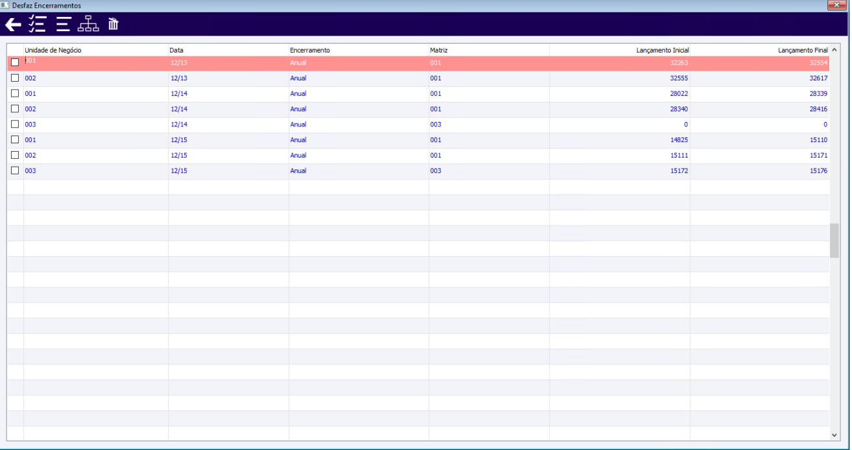The width and height of the screenshot is (852, 450).
Task: Click the scrollbar down arrow
Action: coord(834,434)
